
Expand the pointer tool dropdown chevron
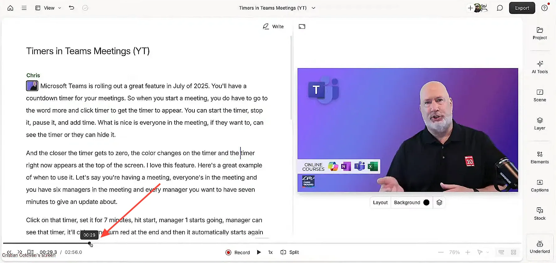487,252
